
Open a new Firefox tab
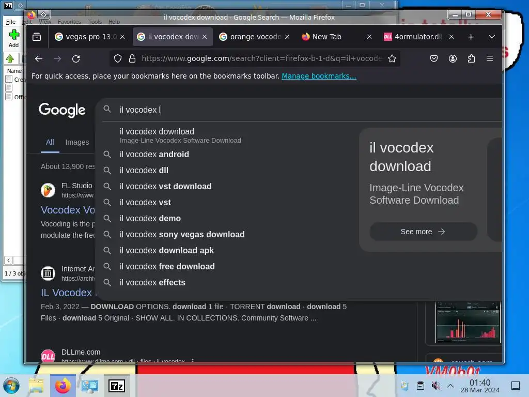[x=471, y=37]
